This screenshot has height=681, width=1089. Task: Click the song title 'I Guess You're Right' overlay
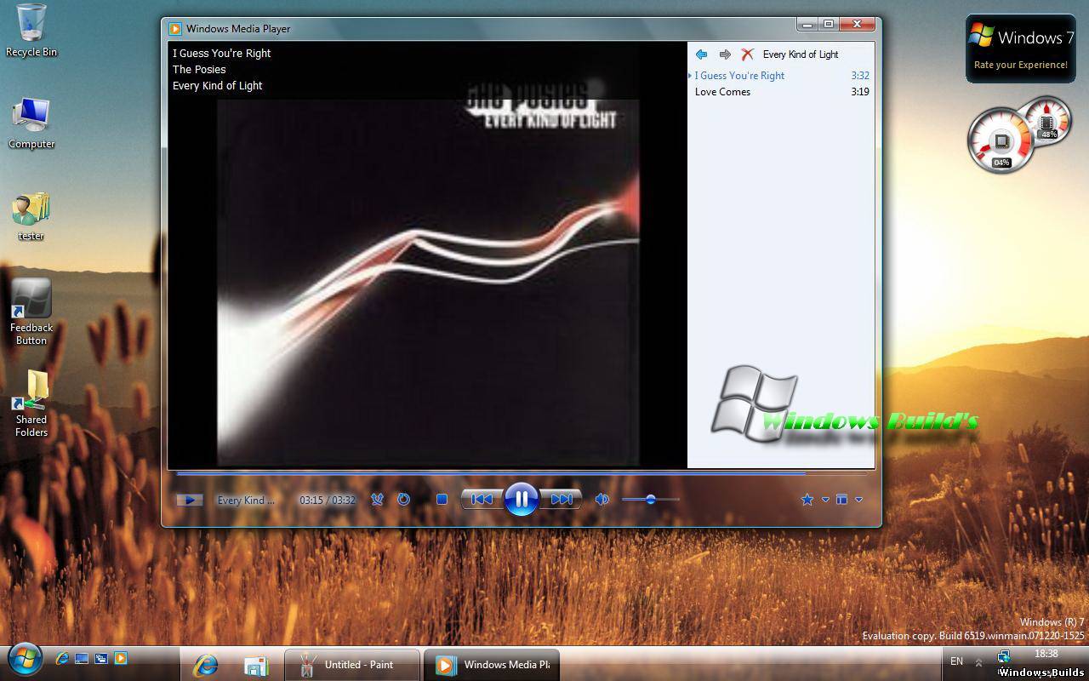pyautogui.click(x=222, y=53)
